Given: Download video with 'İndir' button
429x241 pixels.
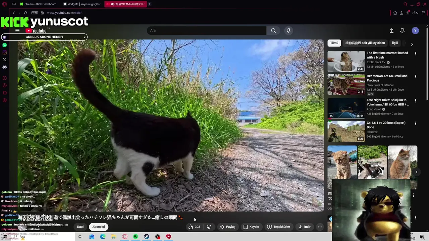Looking at the screenshot, I should coord(304,227).
